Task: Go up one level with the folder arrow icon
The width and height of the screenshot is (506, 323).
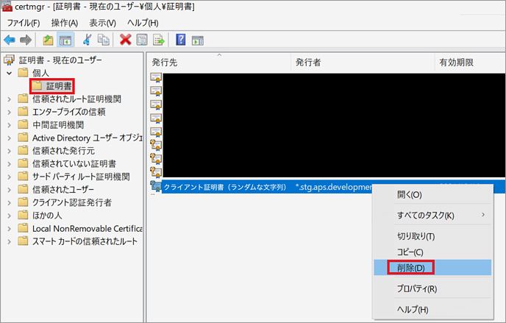Action: coord(48,40)
